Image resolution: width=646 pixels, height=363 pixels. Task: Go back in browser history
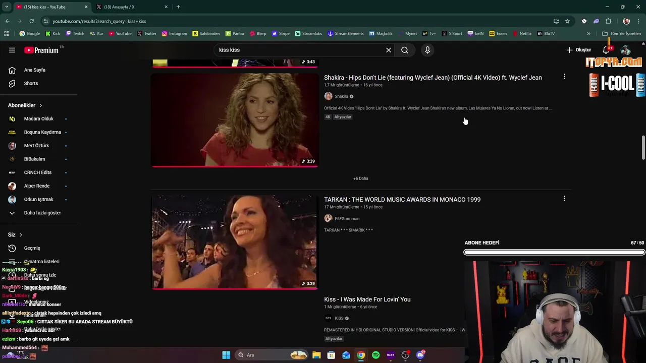[7, 21]
